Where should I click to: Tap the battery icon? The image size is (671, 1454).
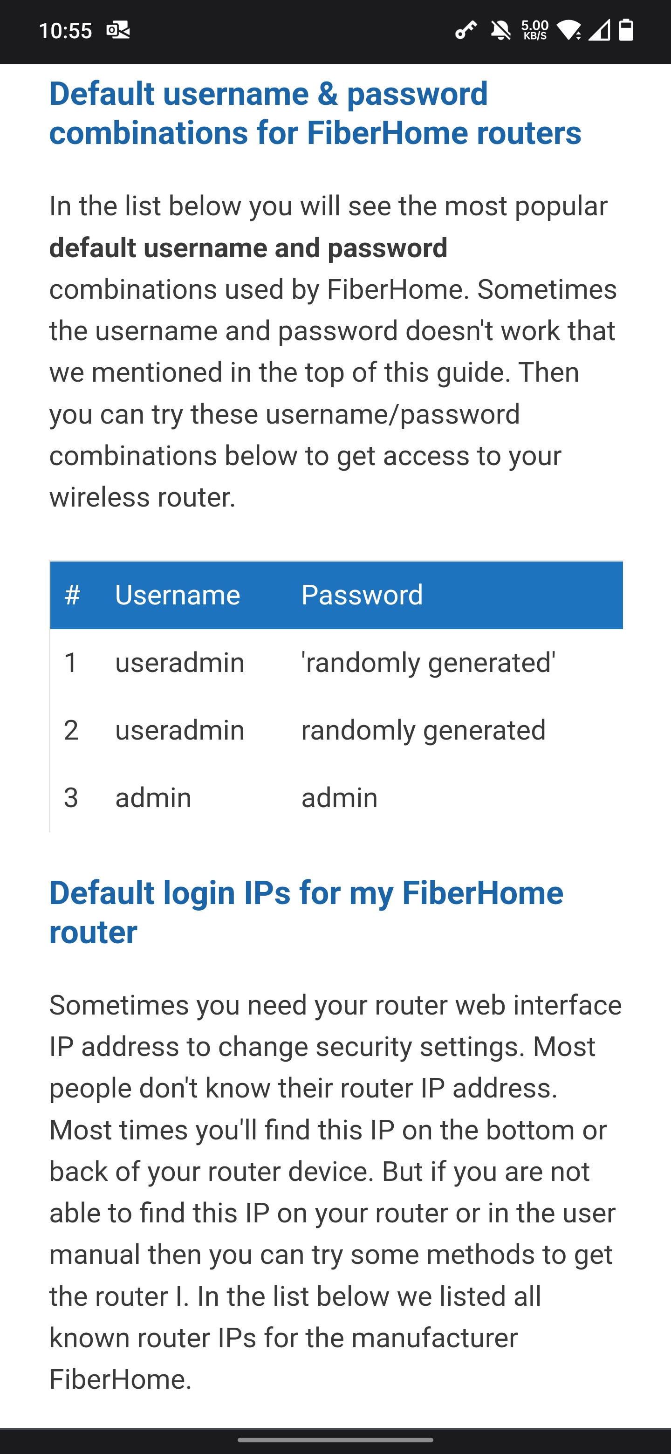click(626, 30)
